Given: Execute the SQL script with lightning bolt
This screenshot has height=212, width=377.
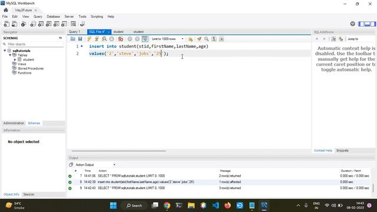Looking at the screenshot, I should click(x=89, y=39).
